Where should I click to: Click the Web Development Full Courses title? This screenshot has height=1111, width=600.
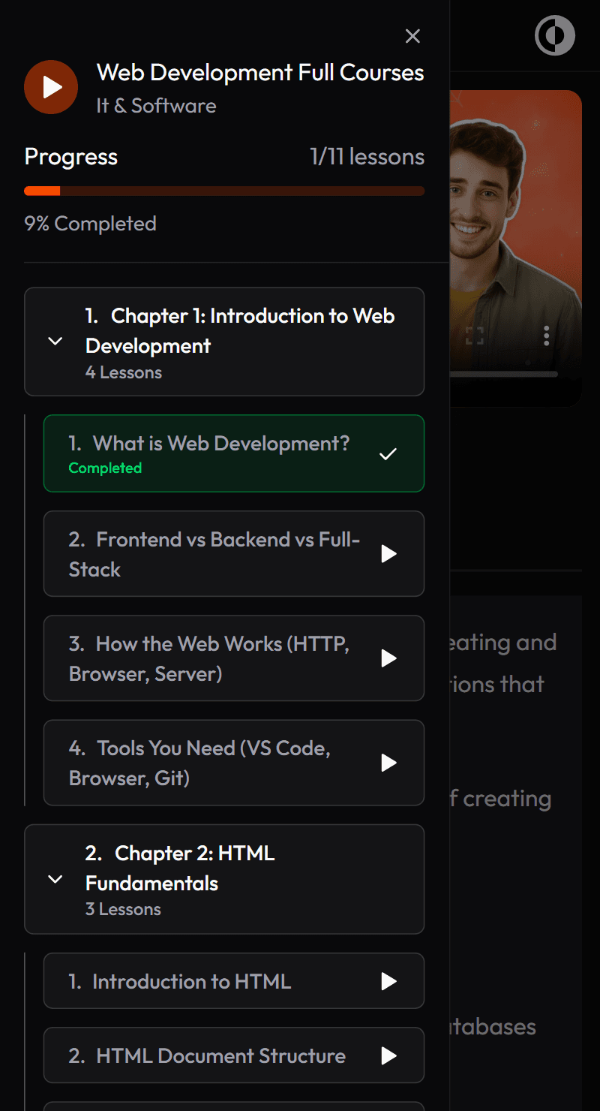[260, 73]
